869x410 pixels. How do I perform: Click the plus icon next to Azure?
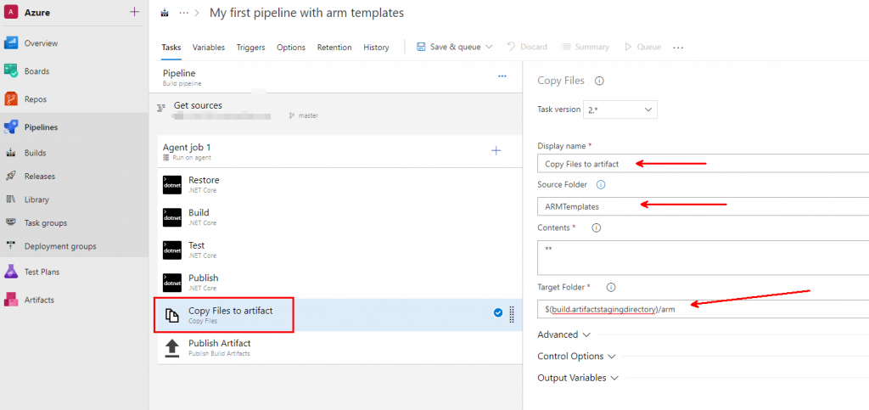point(134,12)
